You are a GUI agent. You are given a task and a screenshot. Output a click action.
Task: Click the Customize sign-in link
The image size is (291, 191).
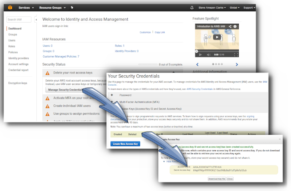(145, 32)
